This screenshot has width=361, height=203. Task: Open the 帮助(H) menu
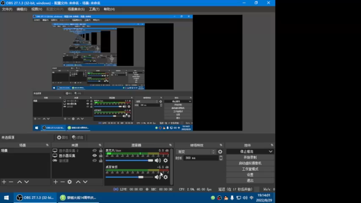[109, 9]
